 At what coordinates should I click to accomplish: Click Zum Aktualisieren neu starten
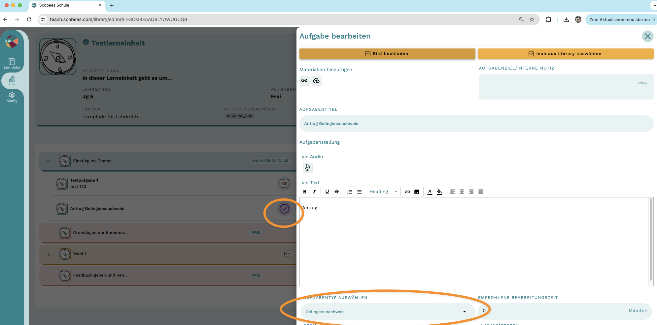click(619, 19)
